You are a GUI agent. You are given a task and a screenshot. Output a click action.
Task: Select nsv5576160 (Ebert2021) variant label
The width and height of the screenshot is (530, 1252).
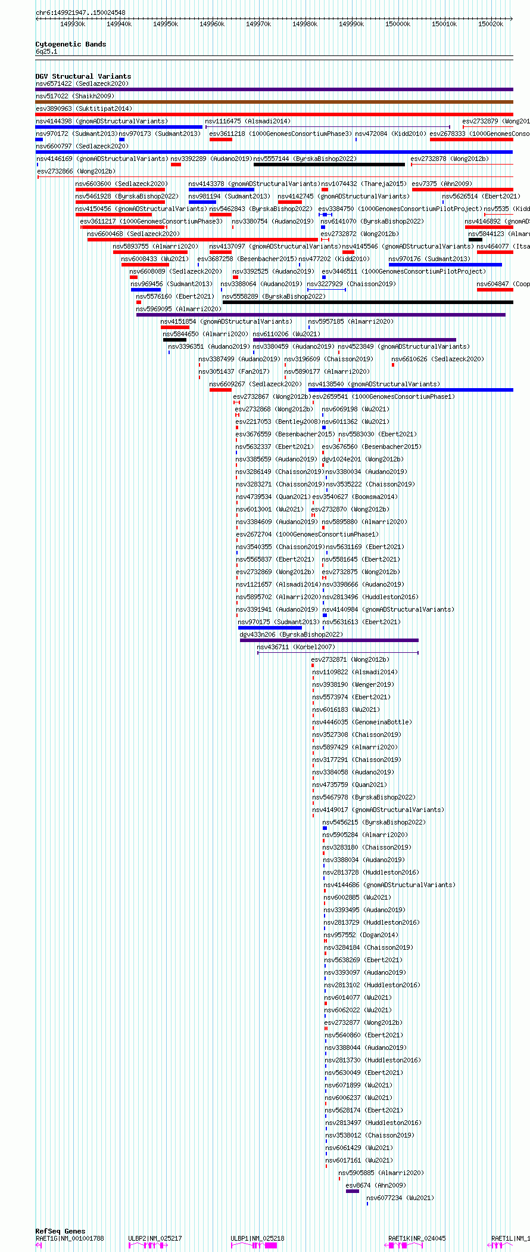click(x=174, y=297)
